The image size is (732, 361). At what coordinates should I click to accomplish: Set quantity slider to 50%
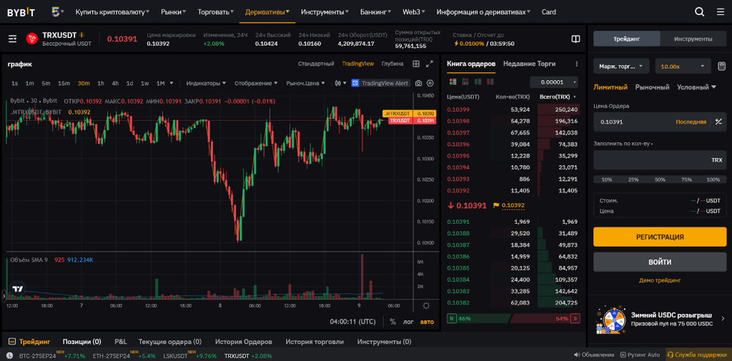point(660,179)
